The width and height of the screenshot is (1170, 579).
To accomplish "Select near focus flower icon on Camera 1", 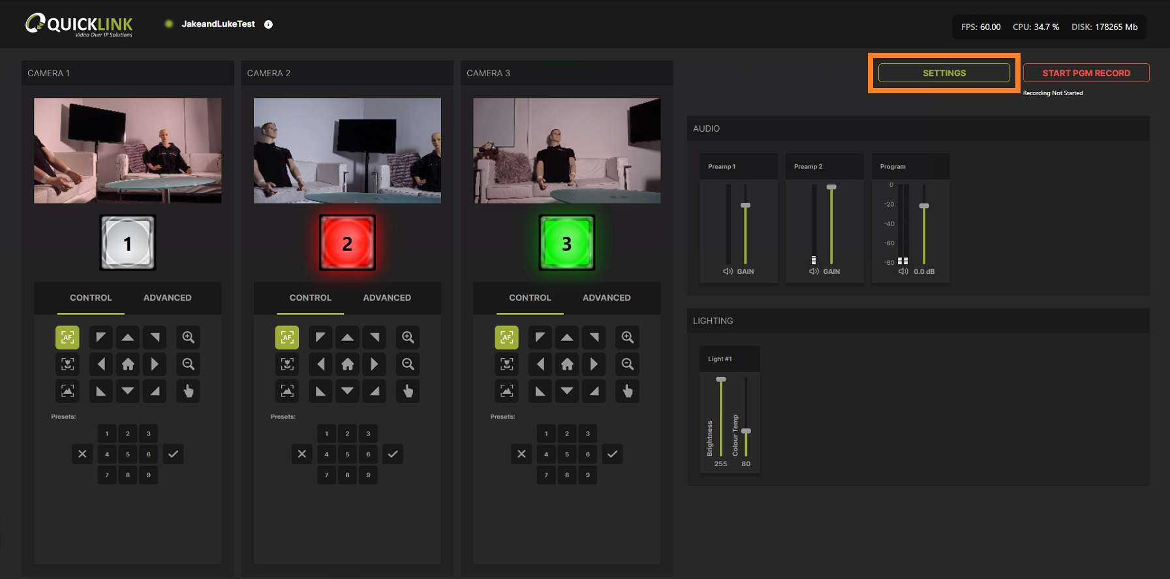I will pos(67,364).
